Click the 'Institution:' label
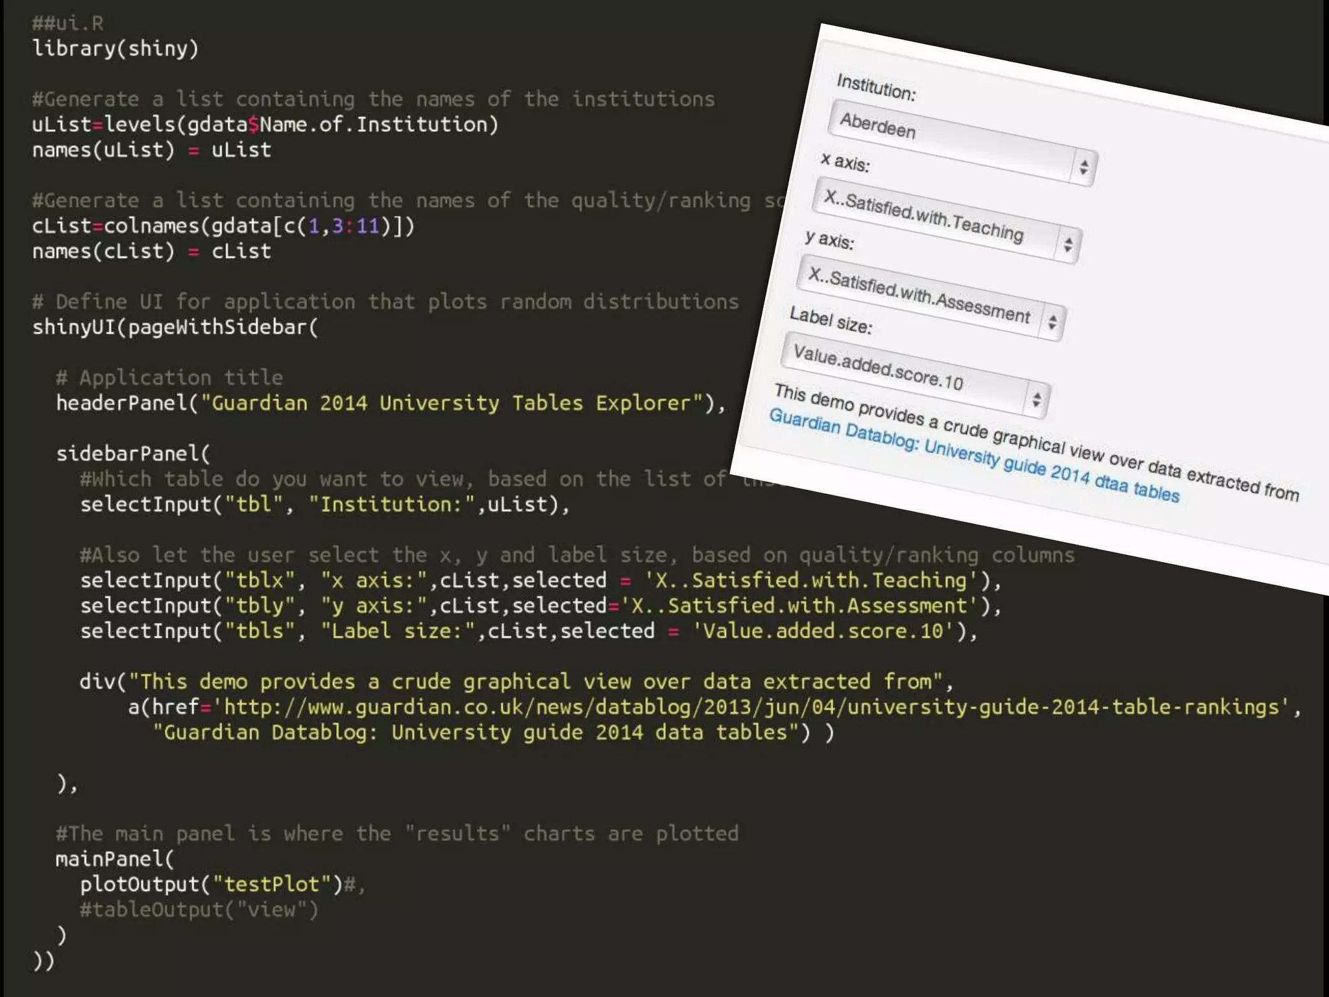This screenshot has height=997, width=1329. pos(876,87)
